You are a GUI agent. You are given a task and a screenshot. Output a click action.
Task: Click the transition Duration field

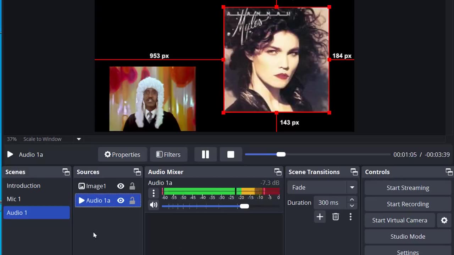331,203
